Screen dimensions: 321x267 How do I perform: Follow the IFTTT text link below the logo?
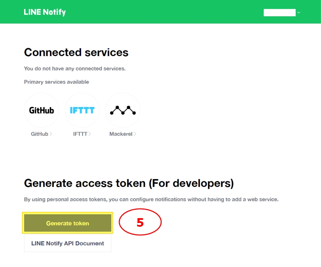click(80, 134)
